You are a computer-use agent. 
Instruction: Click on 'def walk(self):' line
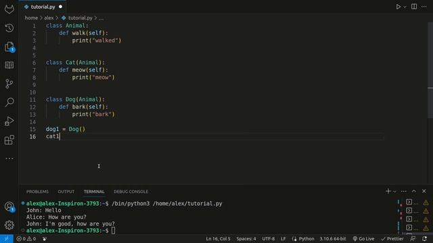click(83, 33)
